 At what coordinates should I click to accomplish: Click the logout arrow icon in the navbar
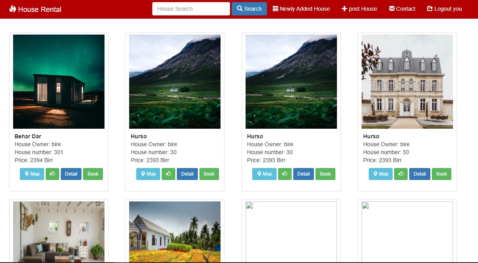point(430,8)
